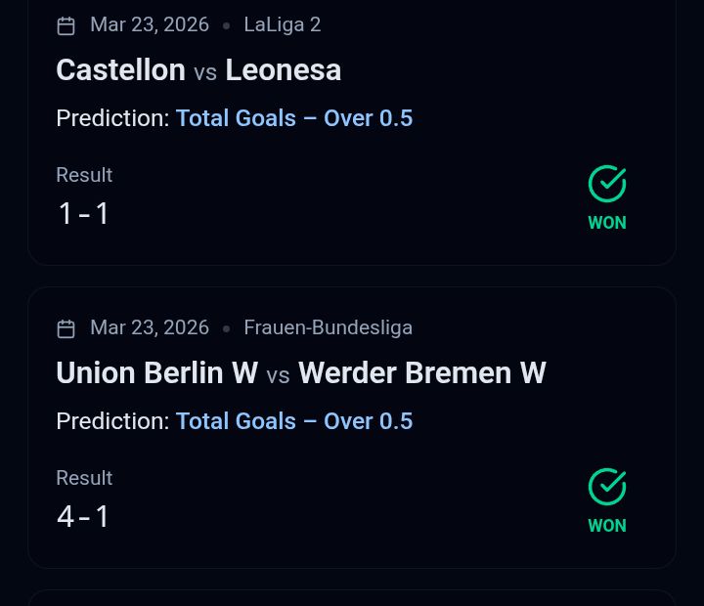This screenshot has height=606, width=704.
Task: Click the Castellon match date Mar 23, 2026
Action: click(150, 24)
